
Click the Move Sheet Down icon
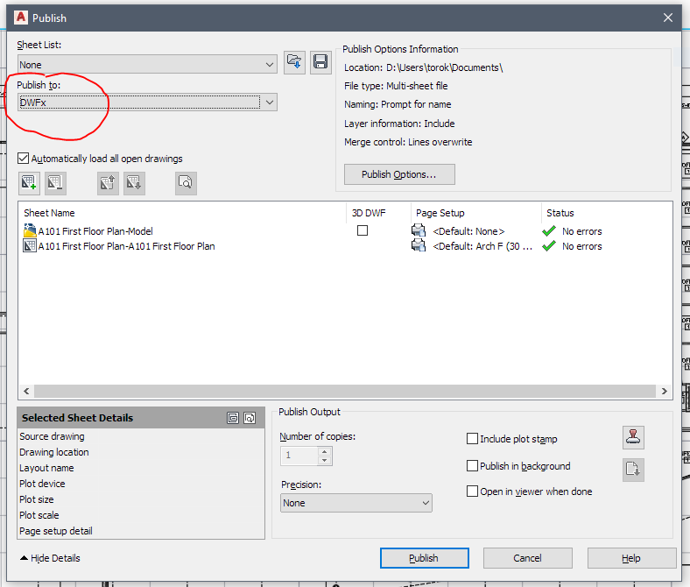(x=134, y=183)
